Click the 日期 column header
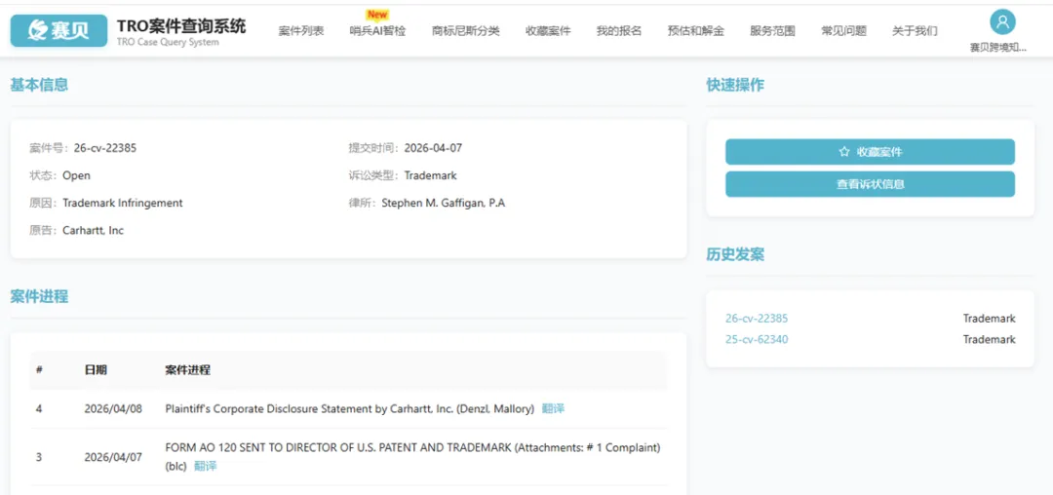1053x495 pixels. [96, 369]
